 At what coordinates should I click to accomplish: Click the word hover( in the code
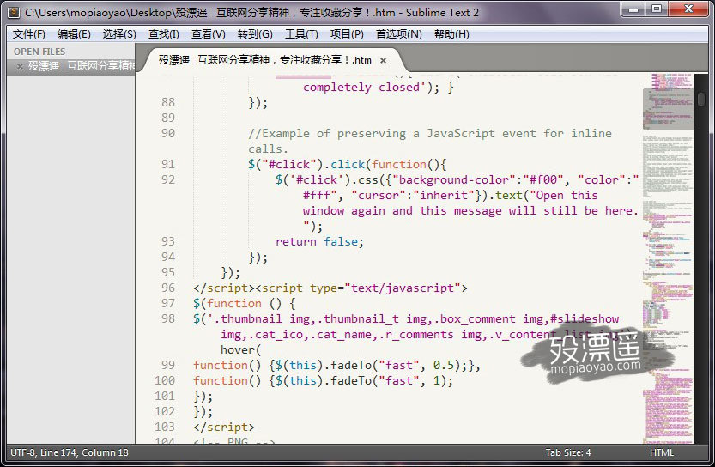pyautogui.click(x=240, y=349)
